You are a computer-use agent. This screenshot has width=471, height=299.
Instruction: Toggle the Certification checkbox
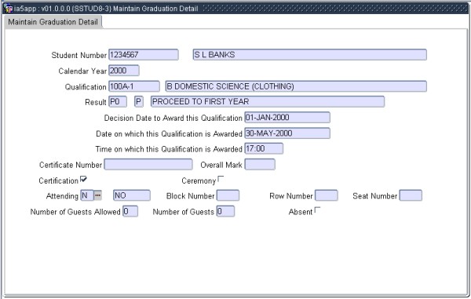pos(83,179)
